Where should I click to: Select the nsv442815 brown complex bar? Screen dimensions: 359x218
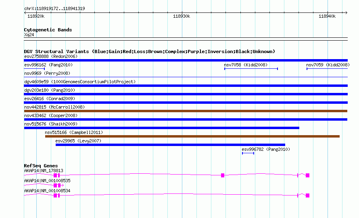186,111
